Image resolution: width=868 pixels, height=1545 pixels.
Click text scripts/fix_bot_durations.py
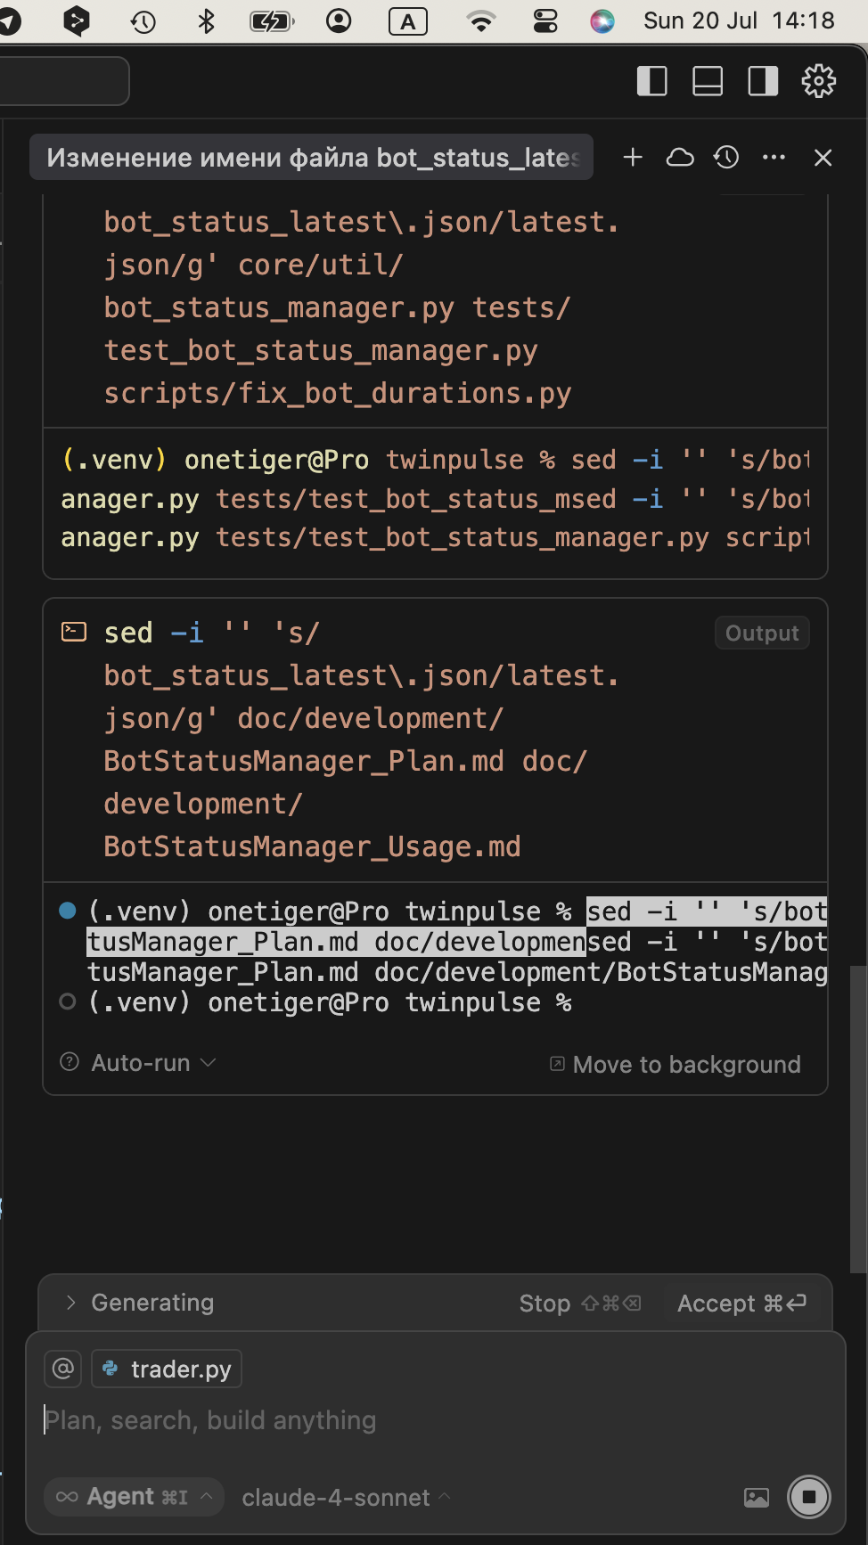pyautogui.click(x=338, y=393)
